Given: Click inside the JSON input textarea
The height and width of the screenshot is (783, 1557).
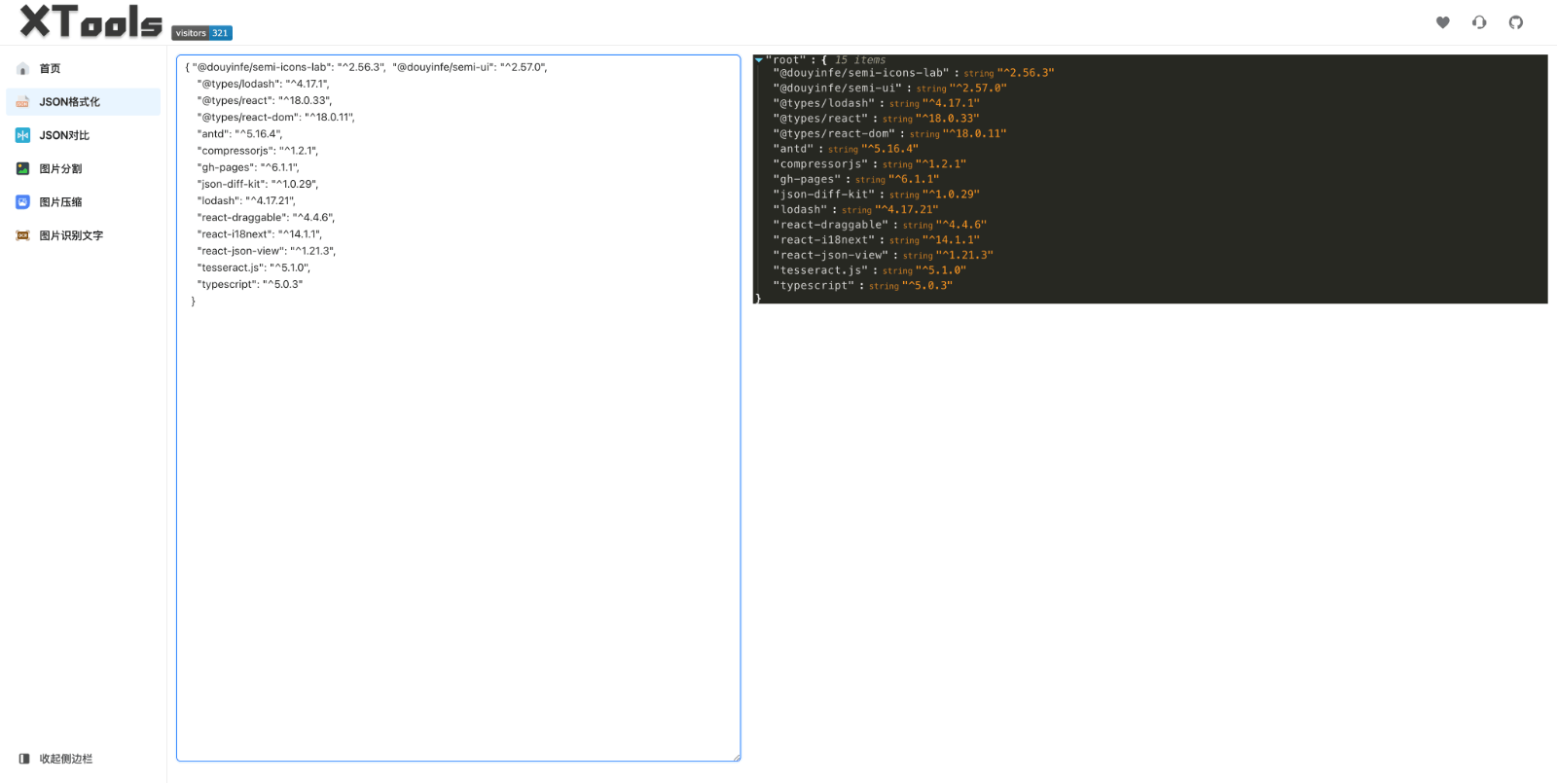Looking at the screenshot, I should 457,486.
